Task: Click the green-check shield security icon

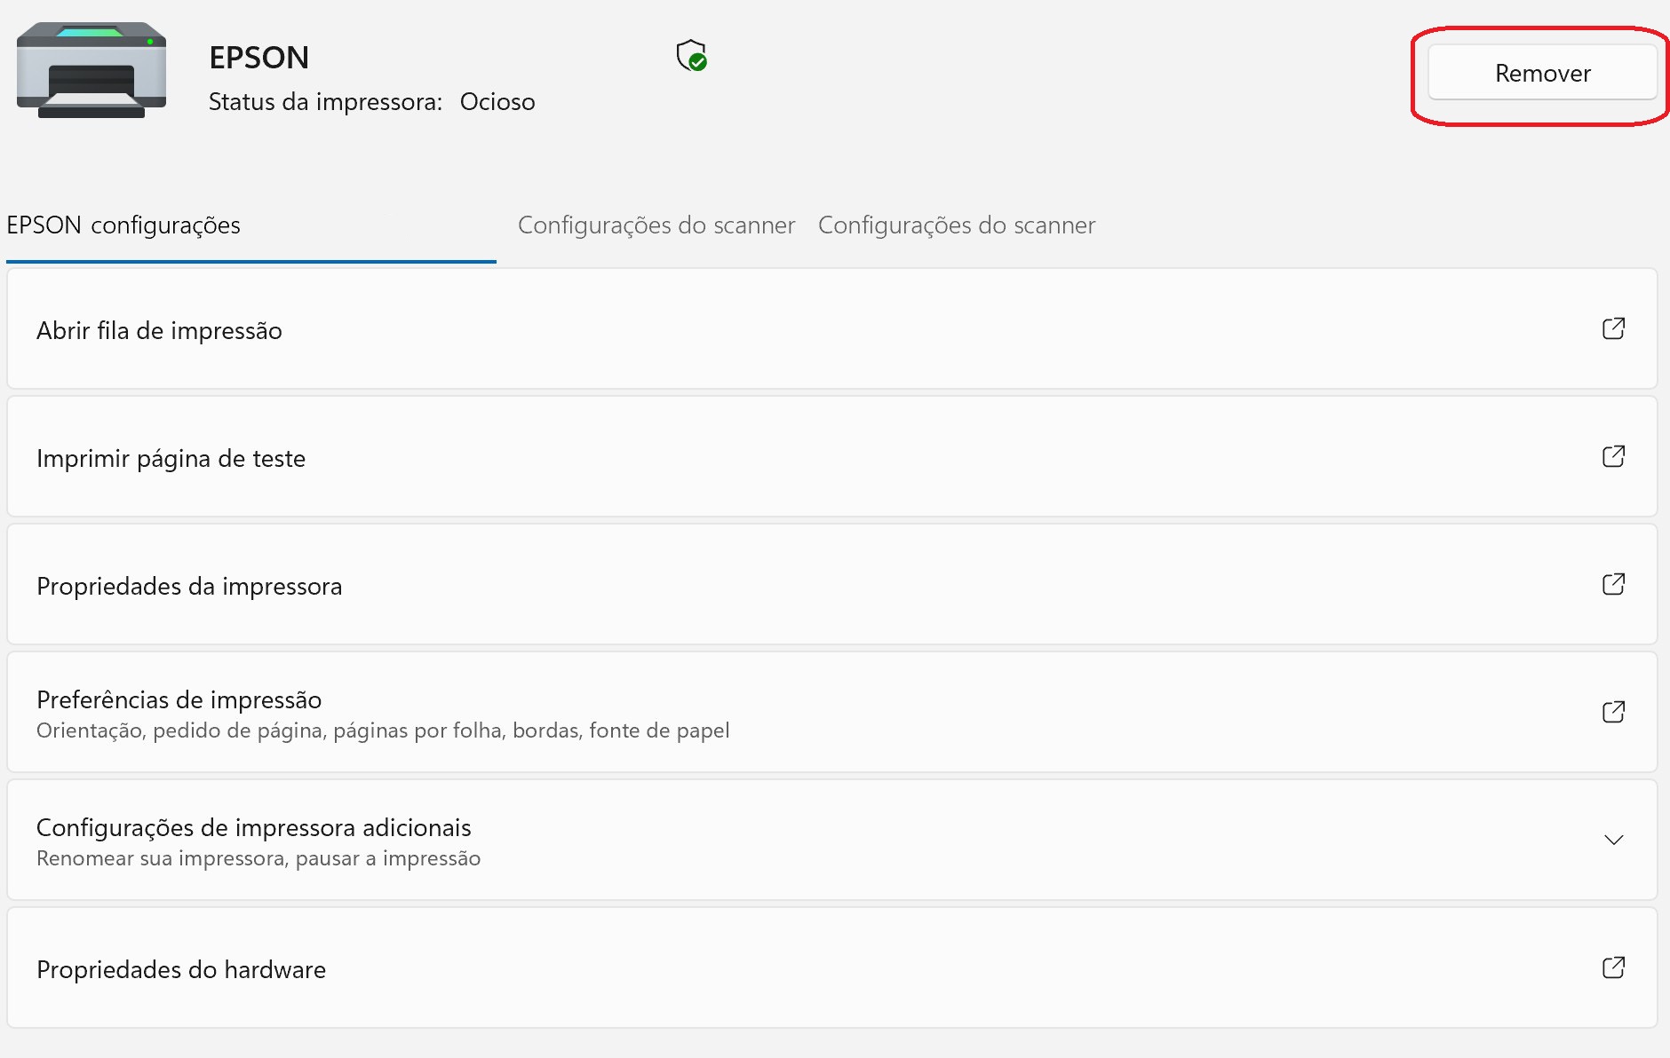Action: click(x=691, y=55)
